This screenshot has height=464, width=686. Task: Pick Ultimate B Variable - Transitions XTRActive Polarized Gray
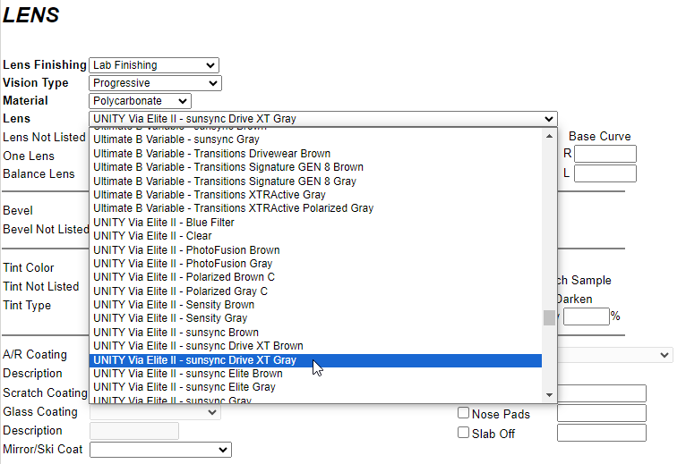[233, 208]
